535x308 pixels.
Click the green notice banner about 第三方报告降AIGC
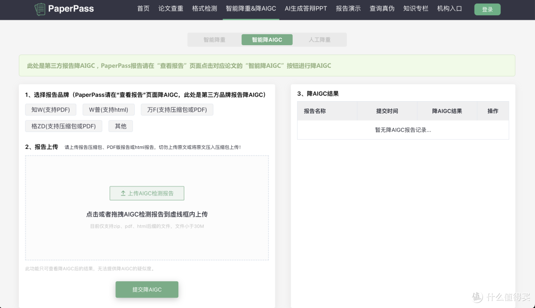tap(267, 65)
